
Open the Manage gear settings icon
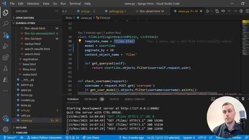coord(5,129)
